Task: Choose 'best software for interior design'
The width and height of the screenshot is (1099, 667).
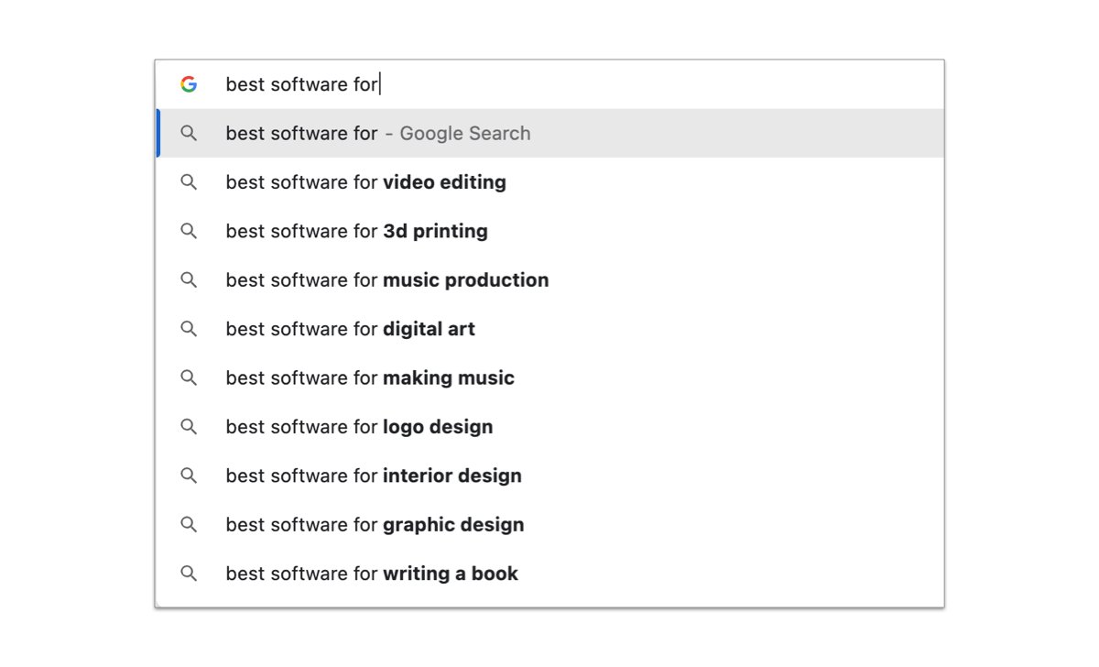Action: 374,476
